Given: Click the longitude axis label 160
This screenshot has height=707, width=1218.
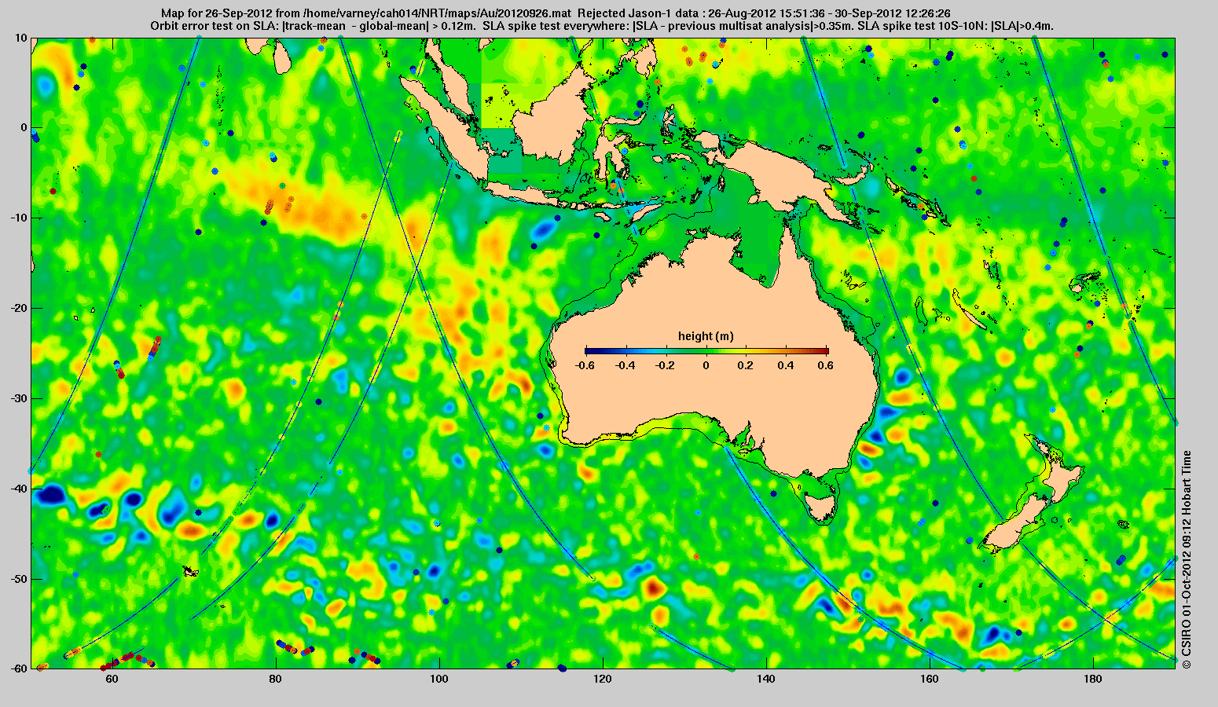Looking at the screenshot, I should point(930,680).
